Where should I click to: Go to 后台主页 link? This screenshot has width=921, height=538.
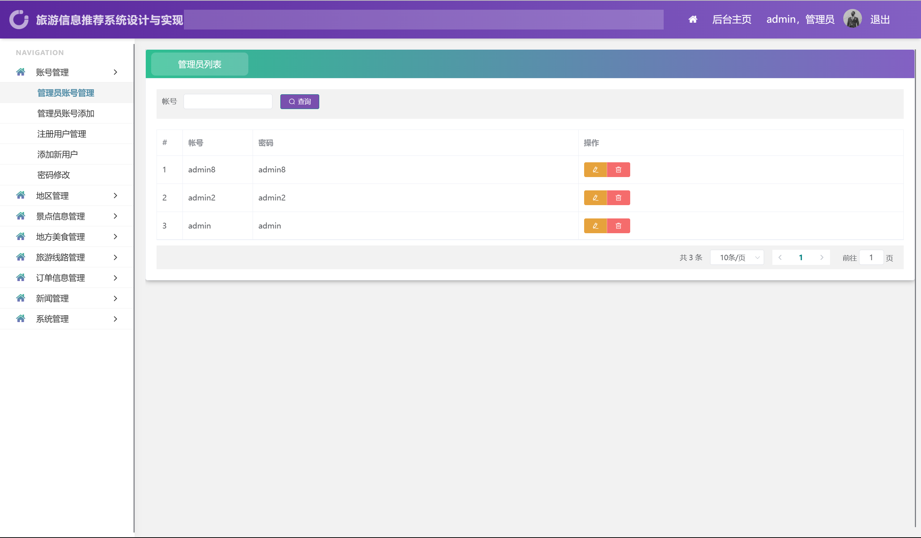point(732,19)
